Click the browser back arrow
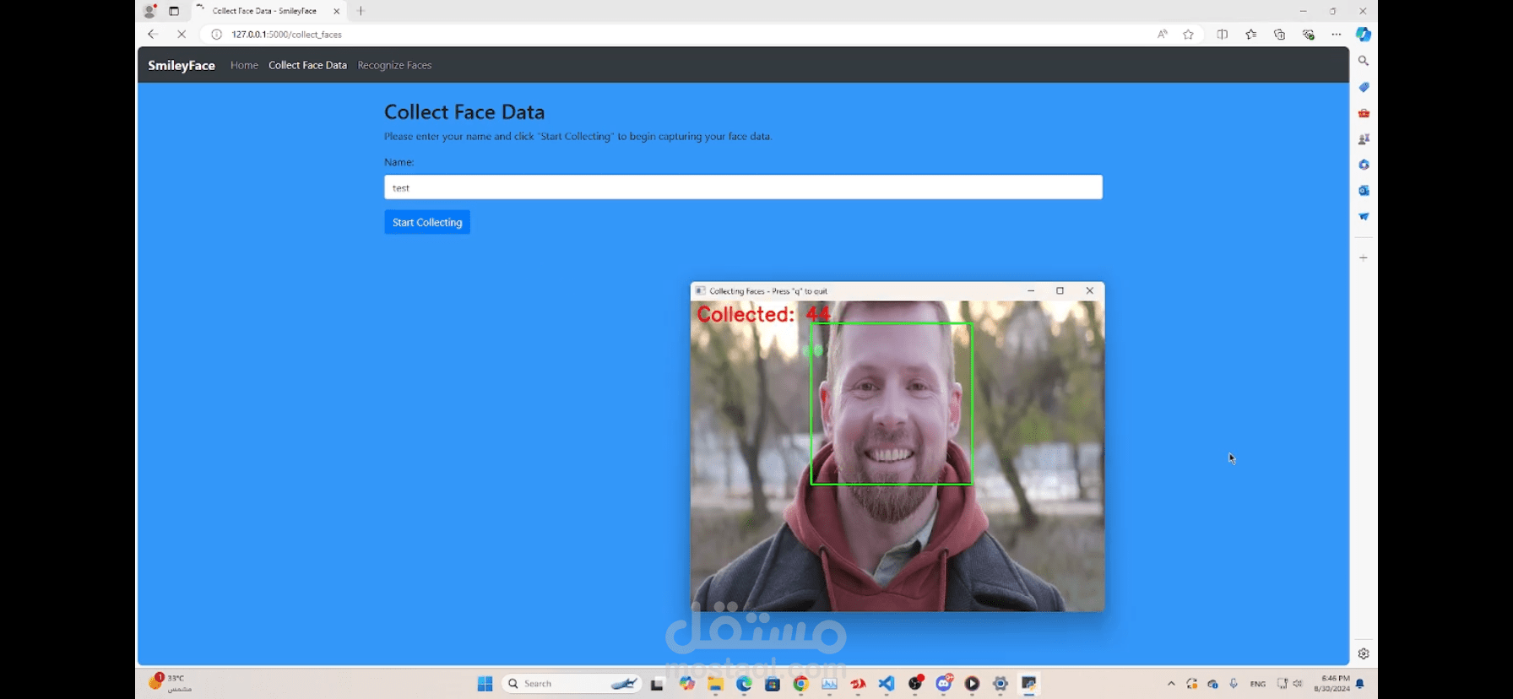 152,35
